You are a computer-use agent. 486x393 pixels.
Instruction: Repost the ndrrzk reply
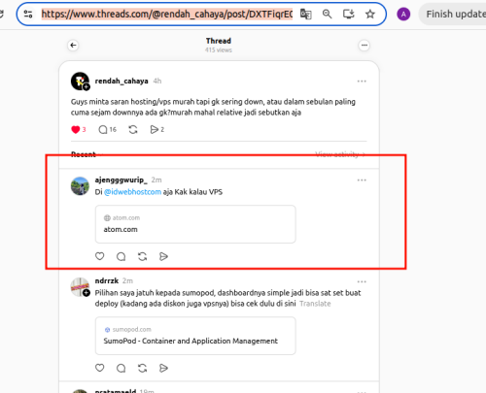click(x=142, y=368)
